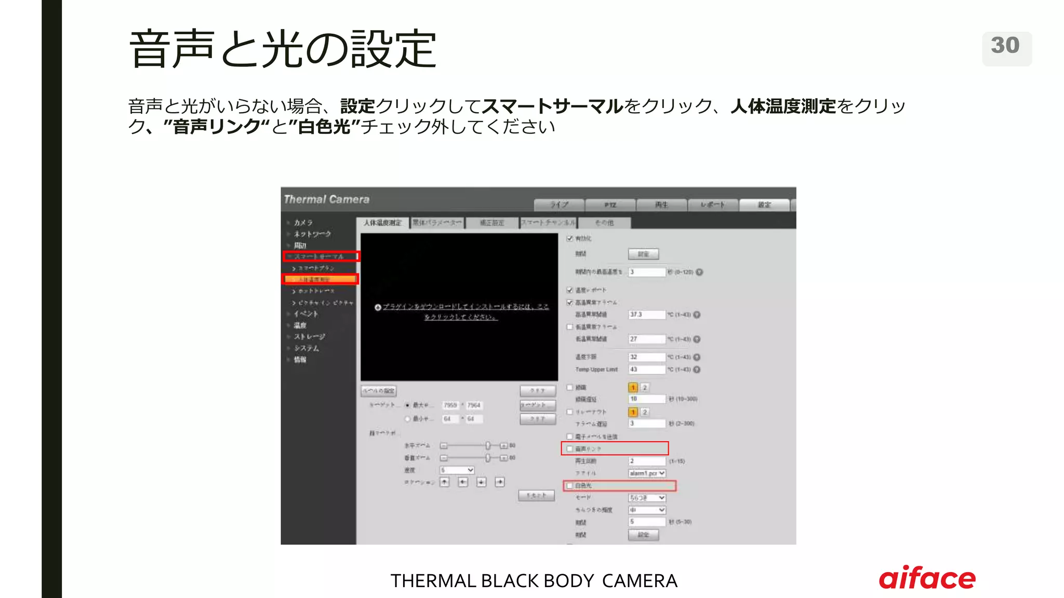The image size is (1064, 598).
Task: Switch to the 設定 top tab
Action: point(764,205)
